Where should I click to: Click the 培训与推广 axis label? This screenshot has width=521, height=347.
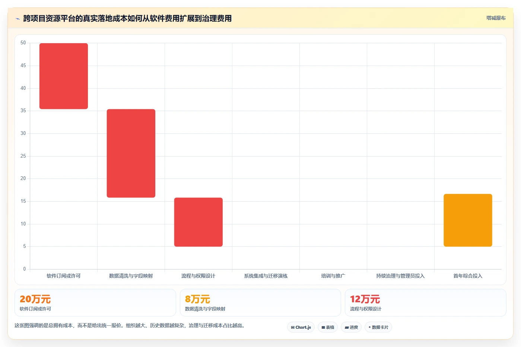(333, 276)
